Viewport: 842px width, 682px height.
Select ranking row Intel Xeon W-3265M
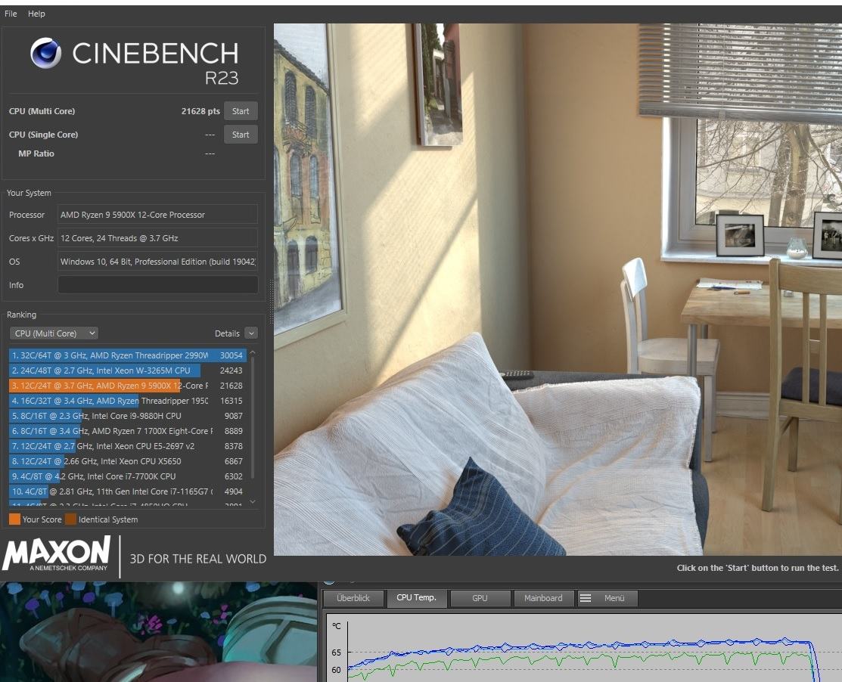(127, 370)
